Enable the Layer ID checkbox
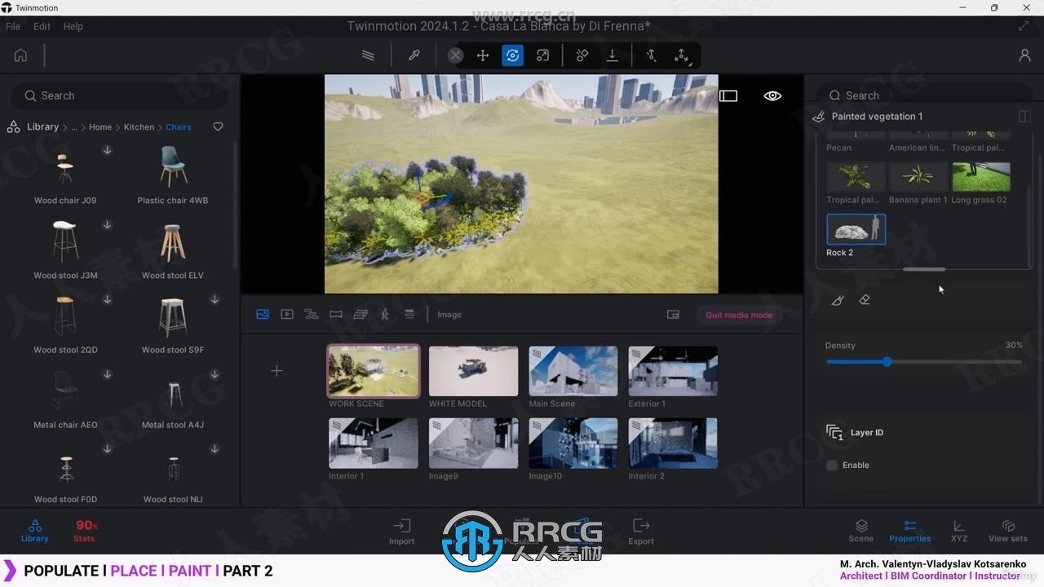Image resolution: width=1044 pixels, height=587 pixels. click(x=832, y=466)
